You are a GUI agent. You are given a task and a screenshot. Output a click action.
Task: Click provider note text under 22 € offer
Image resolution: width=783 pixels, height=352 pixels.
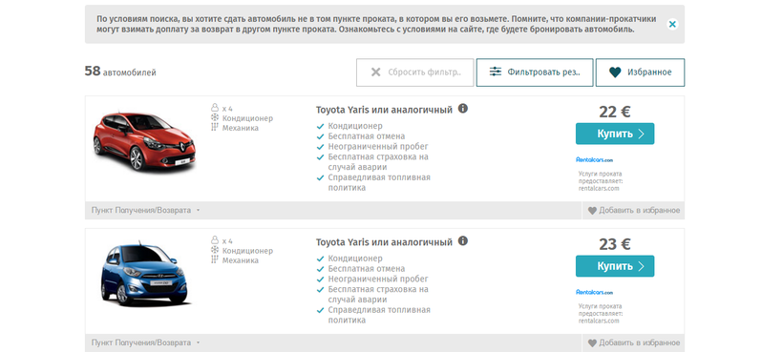coord(601,181)
